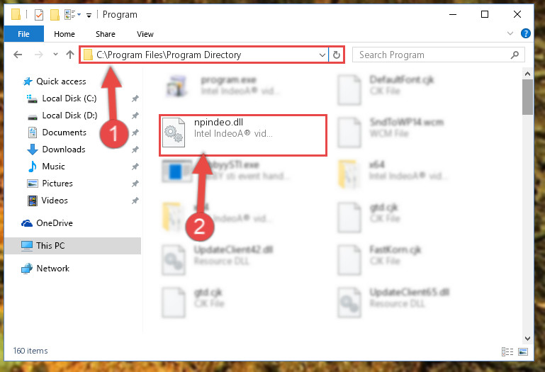Select the npindeo.dll file

click(243, 135)
